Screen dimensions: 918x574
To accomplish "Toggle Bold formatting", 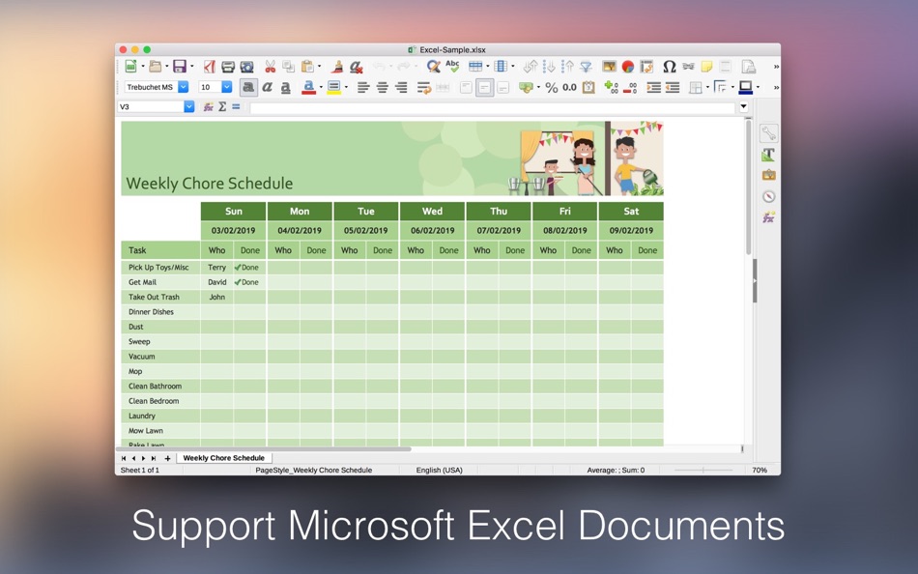I will [248, 88].
